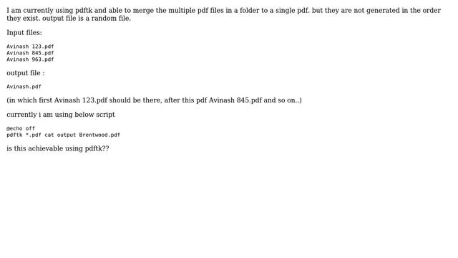Click the 'Avinash 845.pdf' code line
This screenshot has width=458, height=258.
(x=30, y=53)
